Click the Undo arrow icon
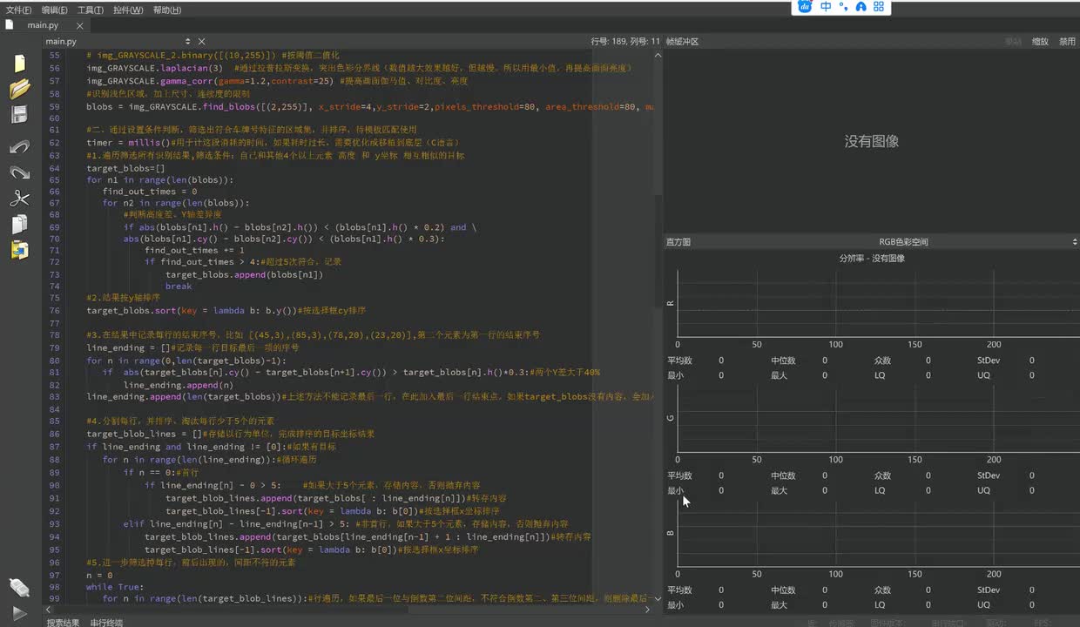 tap(19, 147)
